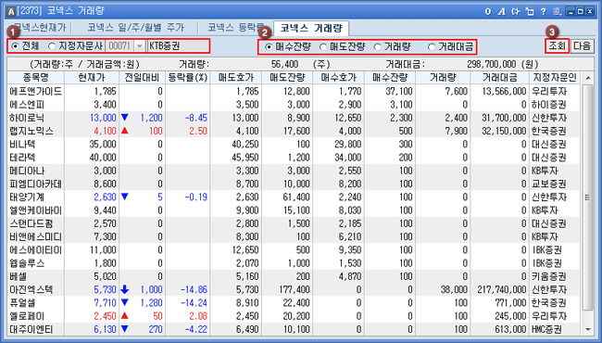Select the 비앤에스미디 stock name
Image resolution: width=602 pixels, height=343 pixels.
tap(35, 236)
